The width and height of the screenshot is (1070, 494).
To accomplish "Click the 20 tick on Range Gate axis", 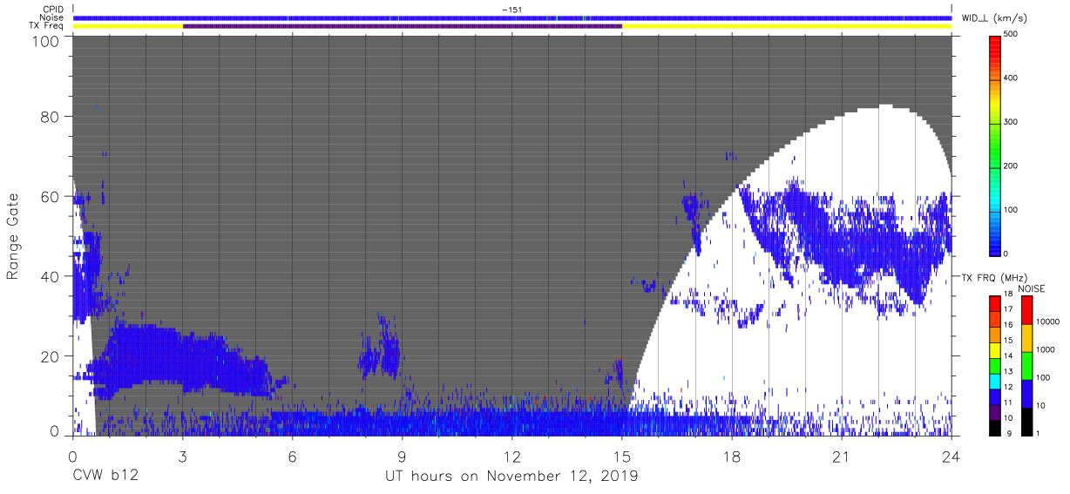I will pos(51,356).
